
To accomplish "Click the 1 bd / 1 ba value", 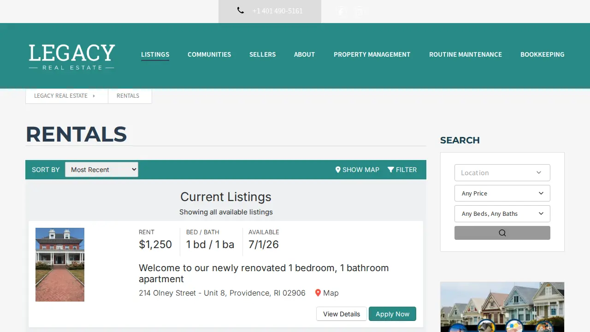I will click(x=210, y=244).
